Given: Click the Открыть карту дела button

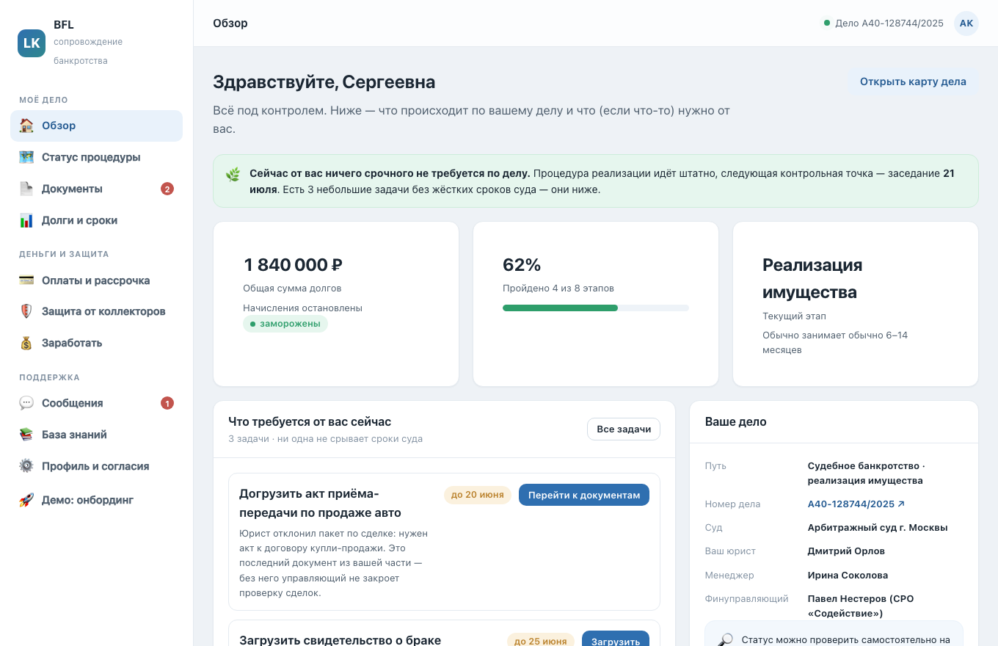Looking at the screenshot, I should point(913,81).
